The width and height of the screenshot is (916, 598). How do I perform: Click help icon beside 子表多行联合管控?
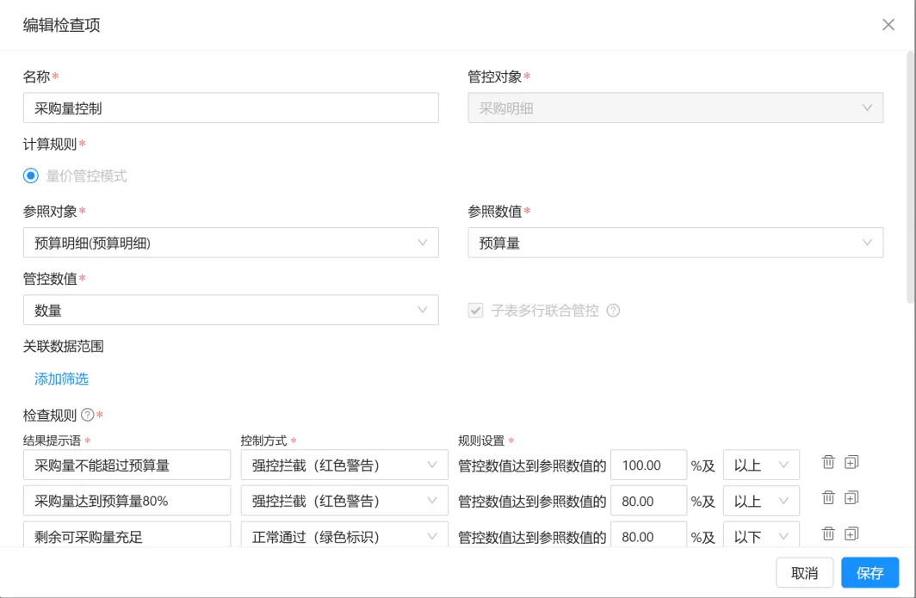coord(613,311)
